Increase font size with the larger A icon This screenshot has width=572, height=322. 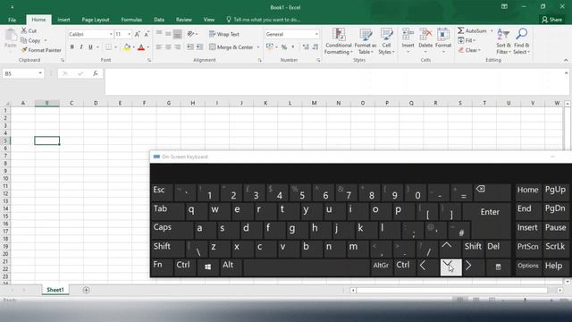pyautogui.click(x=138, y=34)
